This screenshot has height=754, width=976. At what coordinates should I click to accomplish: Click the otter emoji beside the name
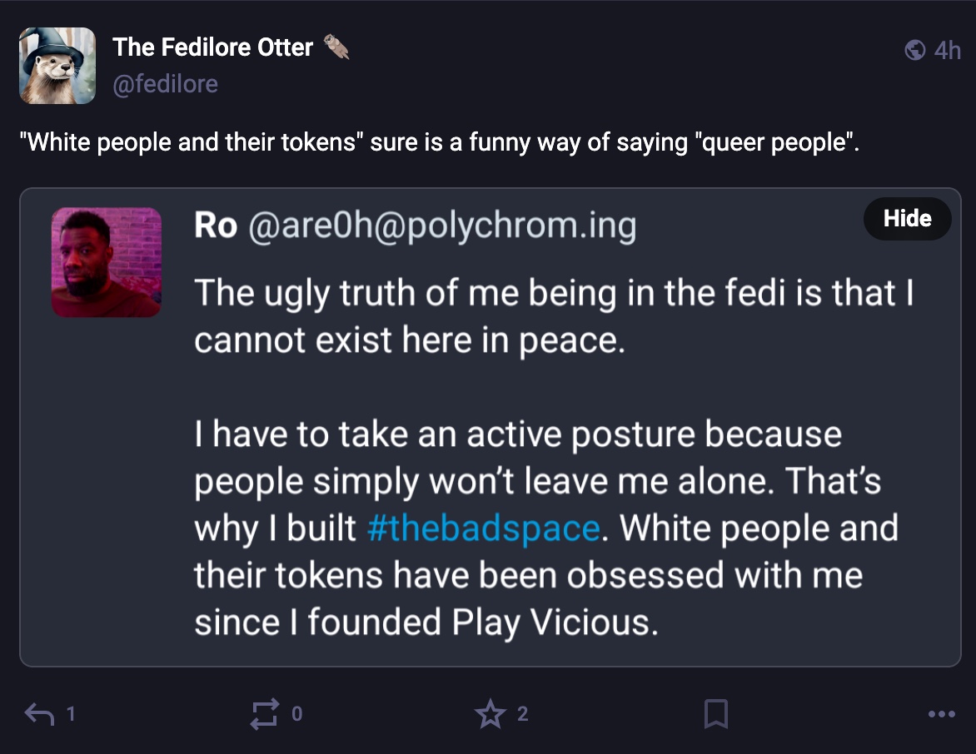click(336, 47)
